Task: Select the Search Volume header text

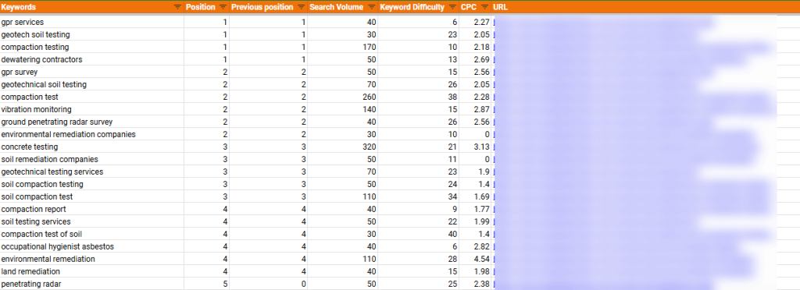Action: point(336,7)
